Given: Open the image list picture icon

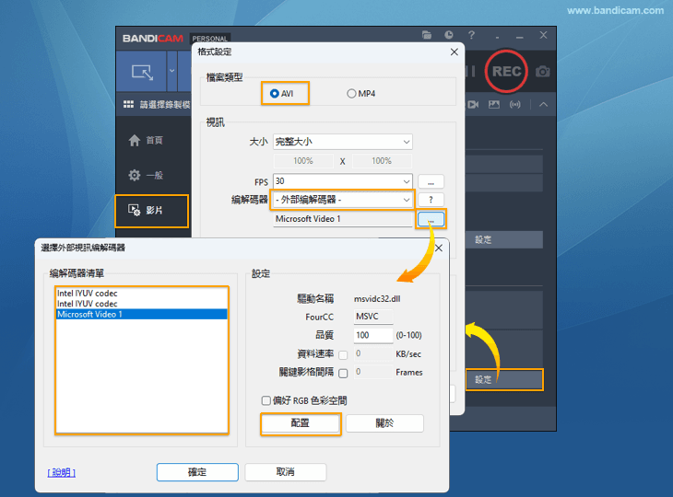Looking at the screenshot, I should 494,105.
